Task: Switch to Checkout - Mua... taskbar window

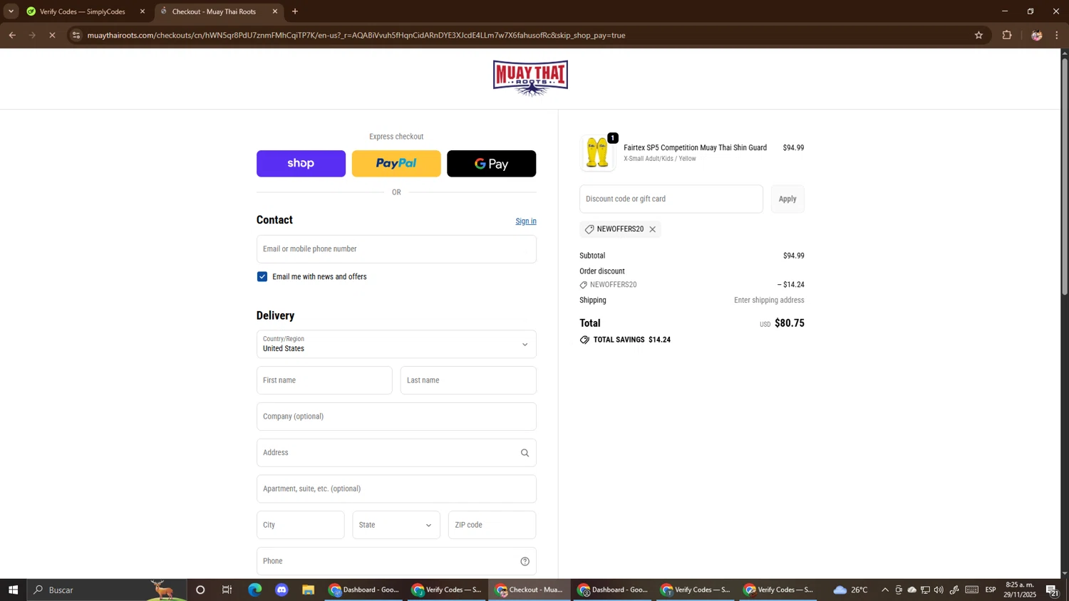Action: [530, 590]
